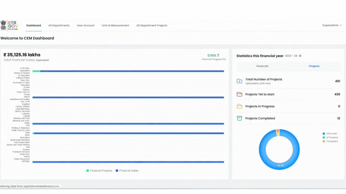Toggle the In Progress legend dot
346x194 pixels.
pyautogui.click(x=324, y=137)
